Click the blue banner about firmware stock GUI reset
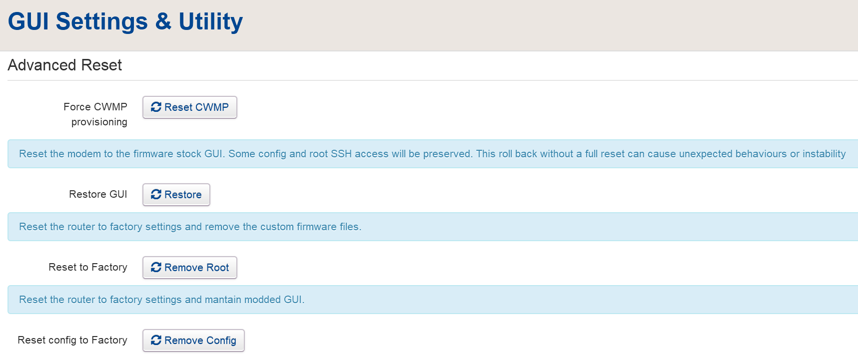This screenshot has width=858, height=362. pyautogui.click(x=430, y=154)
